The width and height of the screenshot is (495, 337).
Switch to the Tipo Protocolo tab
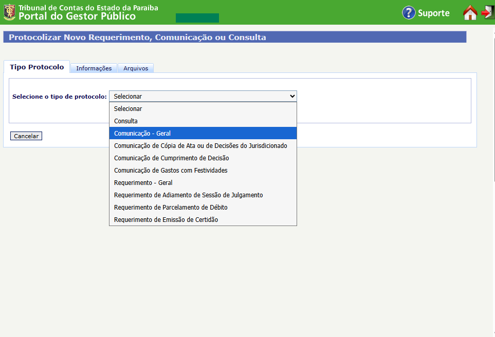tap(36, 67)
